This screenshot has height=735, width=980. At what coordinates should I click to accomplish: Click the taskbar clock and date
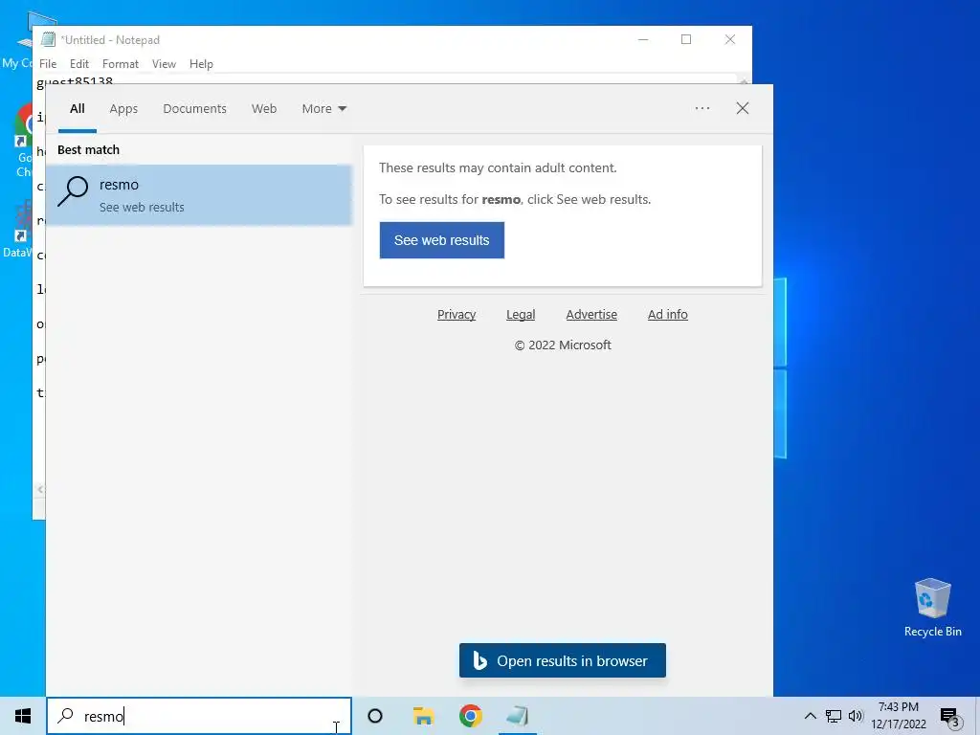pos(898,716)
